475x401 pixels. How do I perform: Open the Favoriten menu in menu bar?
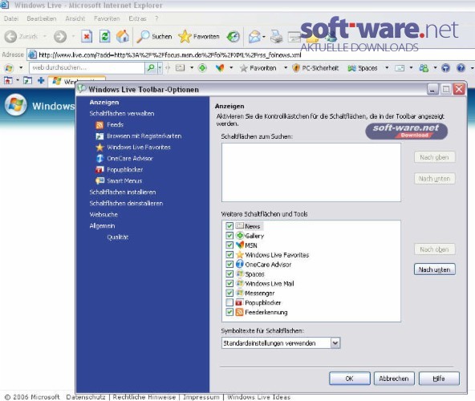107,18
